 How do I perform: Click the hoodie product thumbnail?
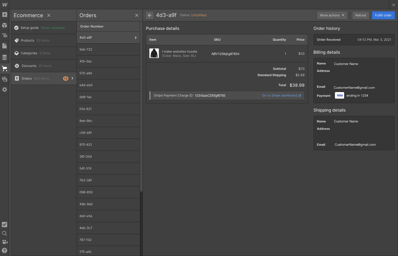point(154,53)
